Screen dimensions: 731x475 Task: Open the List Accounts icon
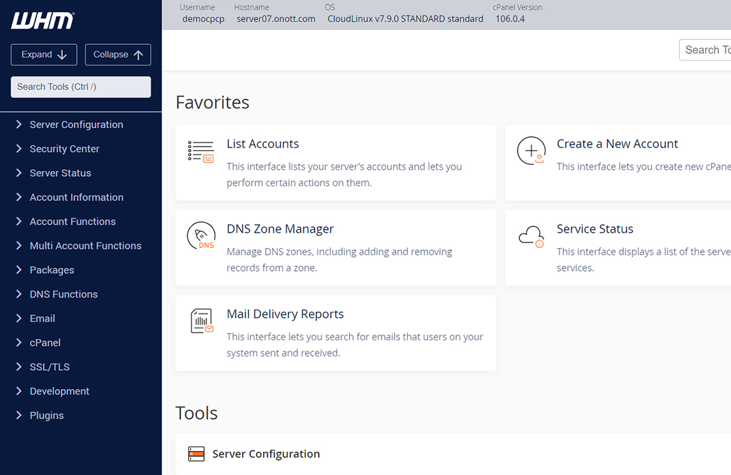click(x=201, y=152)
